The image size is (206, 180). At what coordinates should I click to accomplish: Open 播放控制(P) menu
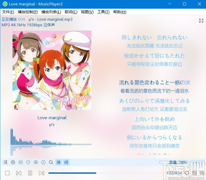[28, 12]
